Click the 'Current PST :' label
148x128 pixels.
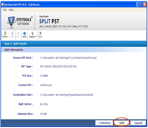(25, 85)
